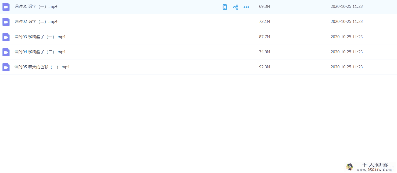
Task: Select the 74.9M size cell
Action: 264,52
